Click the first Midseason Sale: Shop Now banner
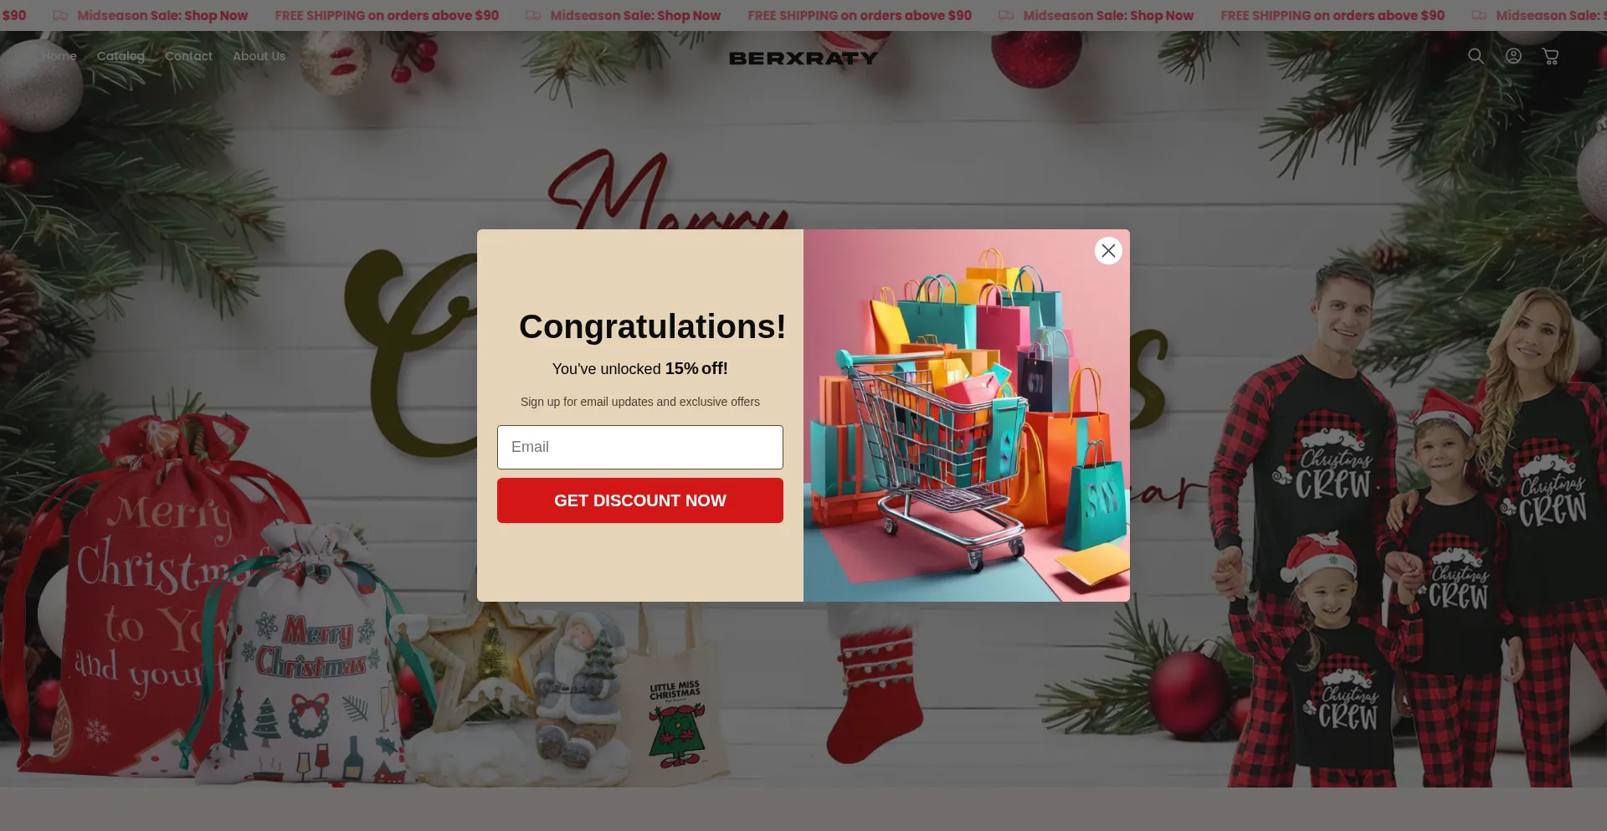Viewport: 1607px width, 831px height. pos(162,15)
